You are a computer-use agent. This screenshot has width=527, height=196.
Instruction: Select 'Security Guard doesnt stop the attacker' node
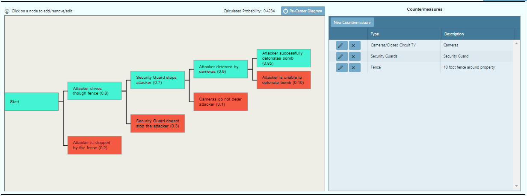157,124
